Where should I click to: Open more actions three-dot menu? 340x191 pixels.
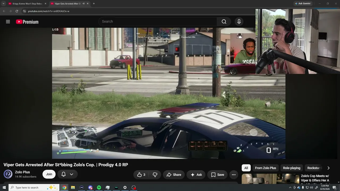234,175
